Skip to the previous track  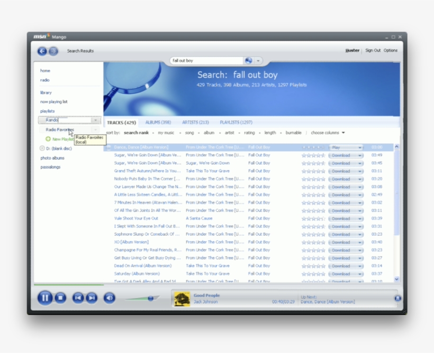(x=78, y=298)
